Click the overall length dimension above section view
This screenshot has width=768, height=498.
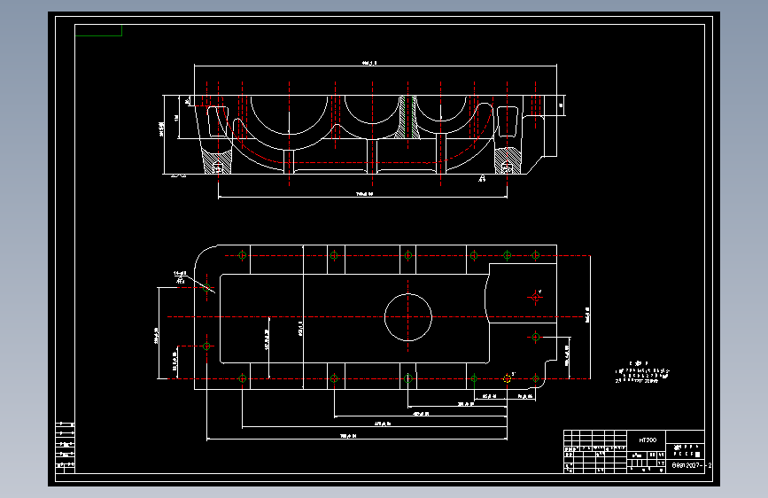tap(369, 63)
